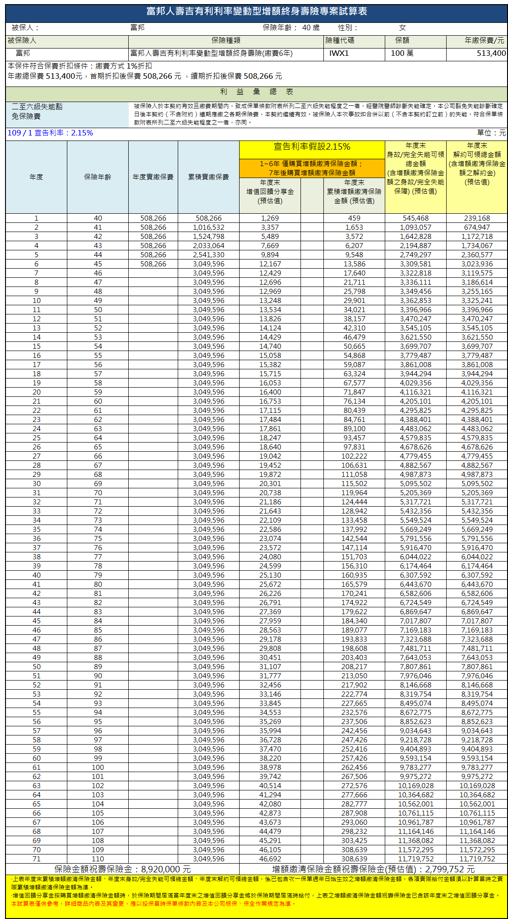Click the death benefit 1,642,828
Image resolution: width=508 pixels, height=919 pixels.
coord(415,237)
